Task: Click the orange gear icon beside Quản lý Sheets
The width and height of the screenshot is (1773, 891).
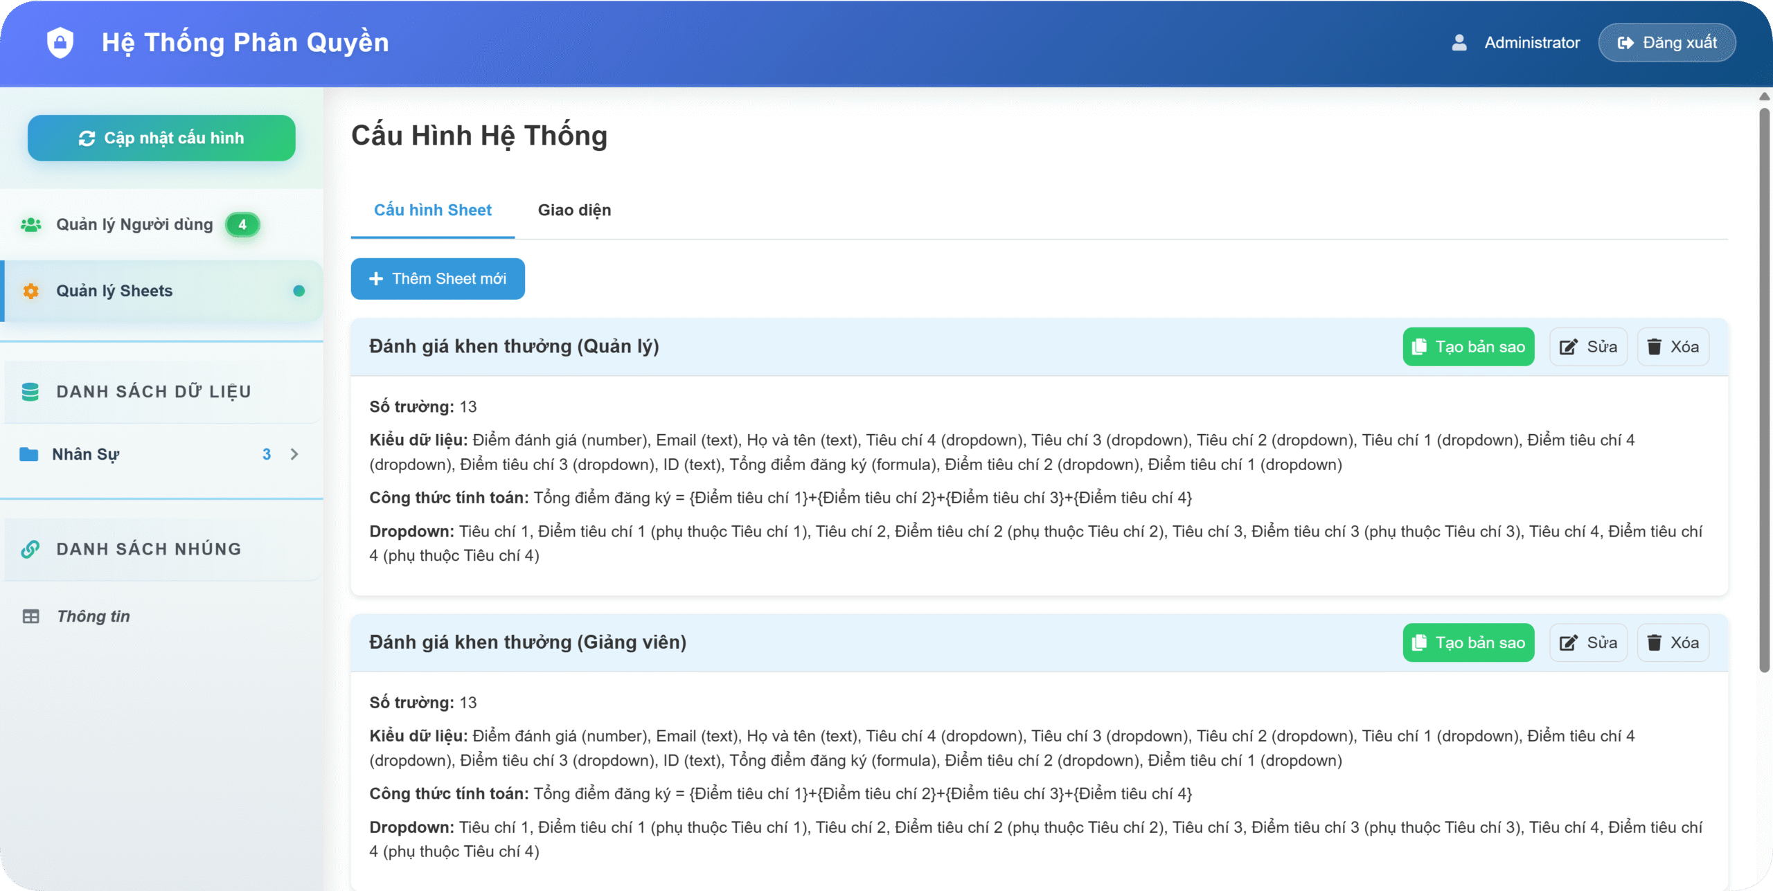Action: pos(30,291)
